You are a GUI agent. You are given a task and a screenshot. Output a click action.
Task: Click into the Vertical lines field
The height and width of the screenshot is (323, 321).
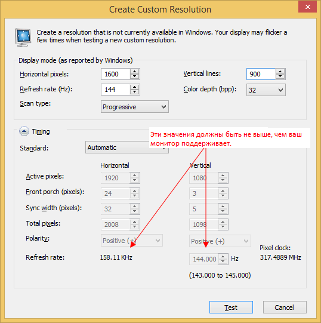[261, 74]
